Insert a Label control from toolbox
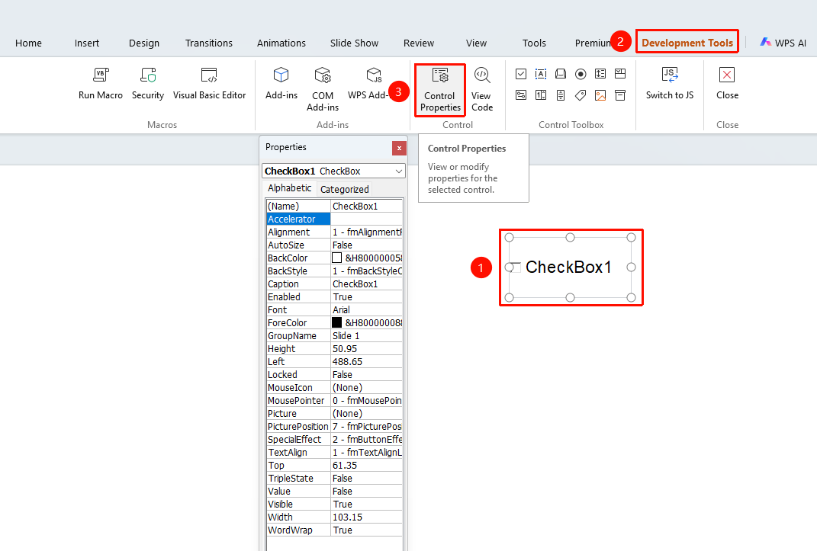Viewport: 817px width, 551px height. pos(581,95)
